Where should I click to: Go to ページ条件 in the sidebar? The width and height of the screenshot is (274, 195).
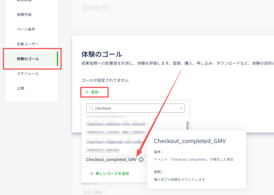(x=26, y=29)
